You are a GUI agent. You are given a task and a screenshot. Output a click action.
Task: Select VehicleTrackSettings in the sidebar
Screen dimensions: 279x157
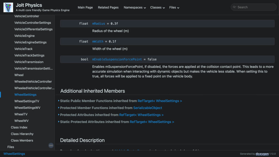click(x=29, y=55)
